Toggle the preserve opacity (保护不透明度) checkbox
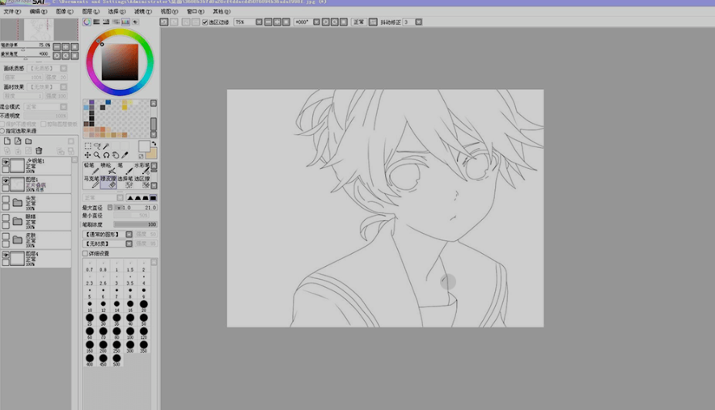715x410 pixels. 2,124
